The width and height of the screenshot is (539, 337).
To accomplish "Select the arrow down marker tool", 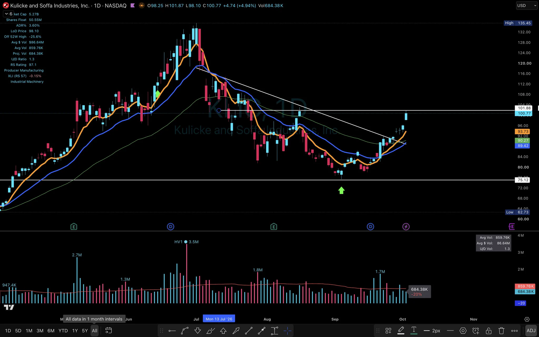I will pos(198,331).
